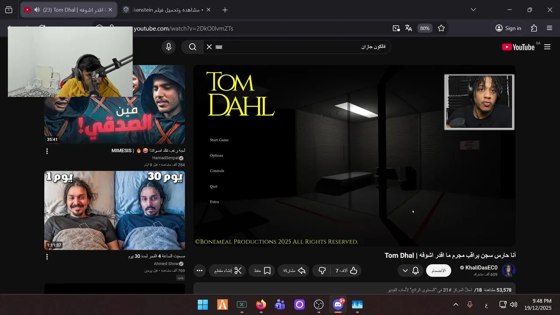This screenshot has height=315, width=560.
Task: Start YouTube voice search microphone
Action: tap(168, 47)
